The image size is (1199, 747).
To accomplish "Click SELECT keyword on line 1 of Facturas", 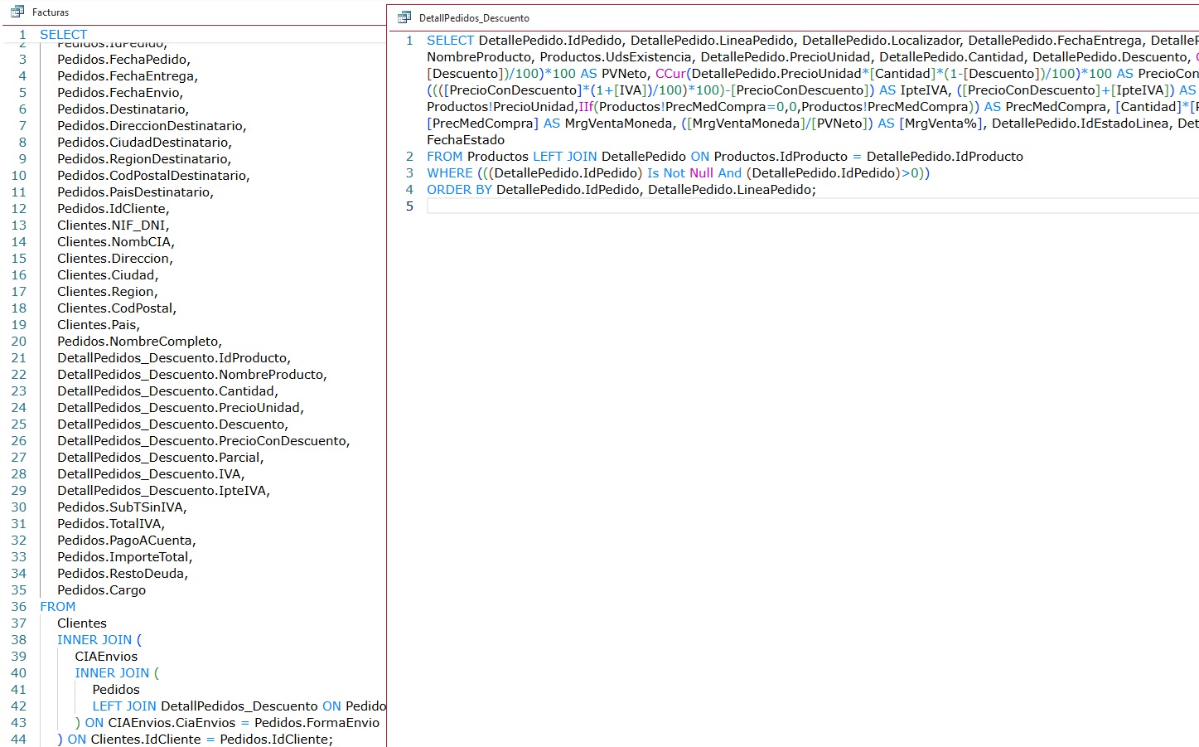I will [64, 34].
